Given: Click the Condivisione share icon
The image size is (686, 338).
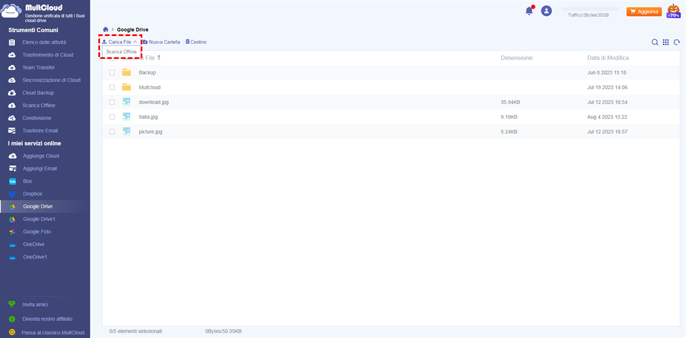Looking at the screenshot, I should click(12, 118).
